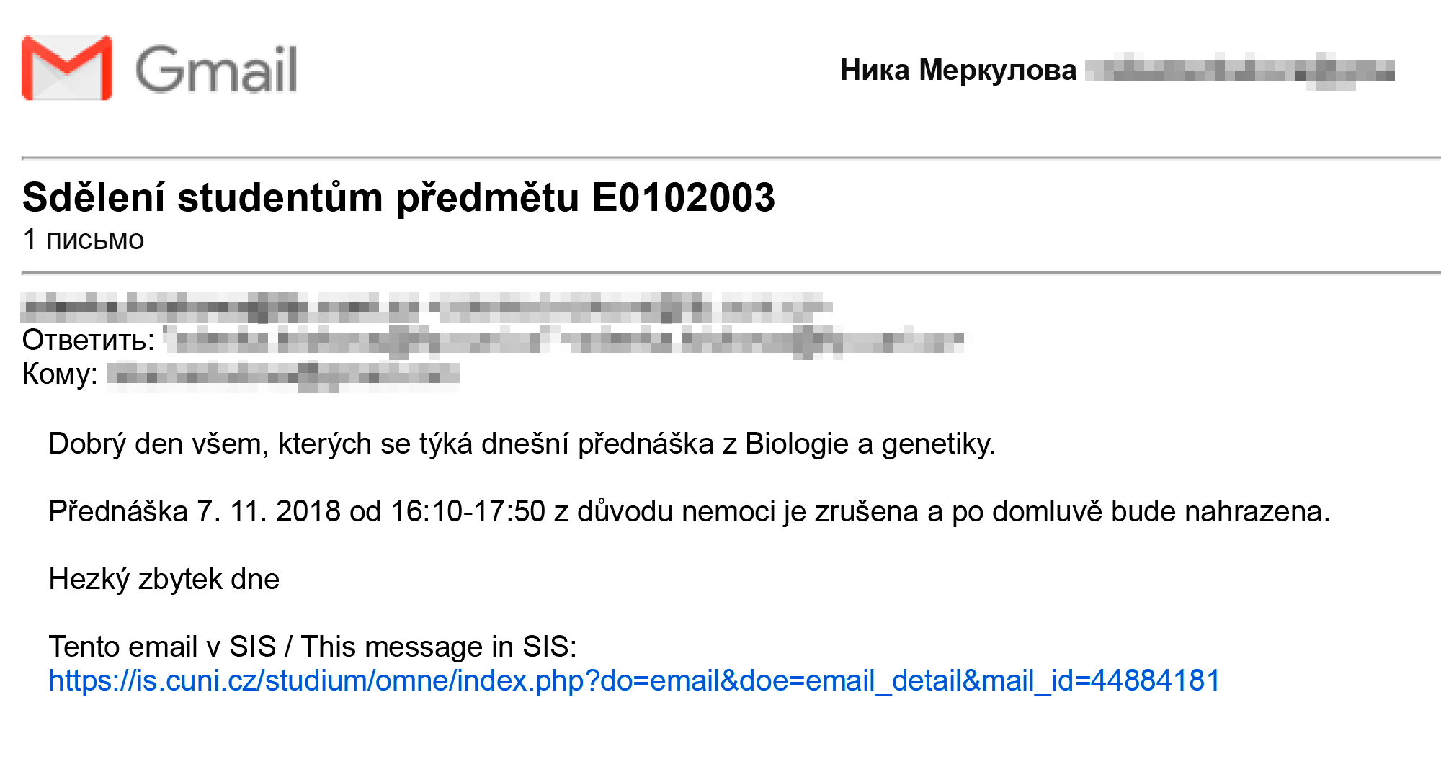Click the blurred email address beside Ника Меркулова
Screen dimensions: 1441x769
click(x=1239, y=71)
